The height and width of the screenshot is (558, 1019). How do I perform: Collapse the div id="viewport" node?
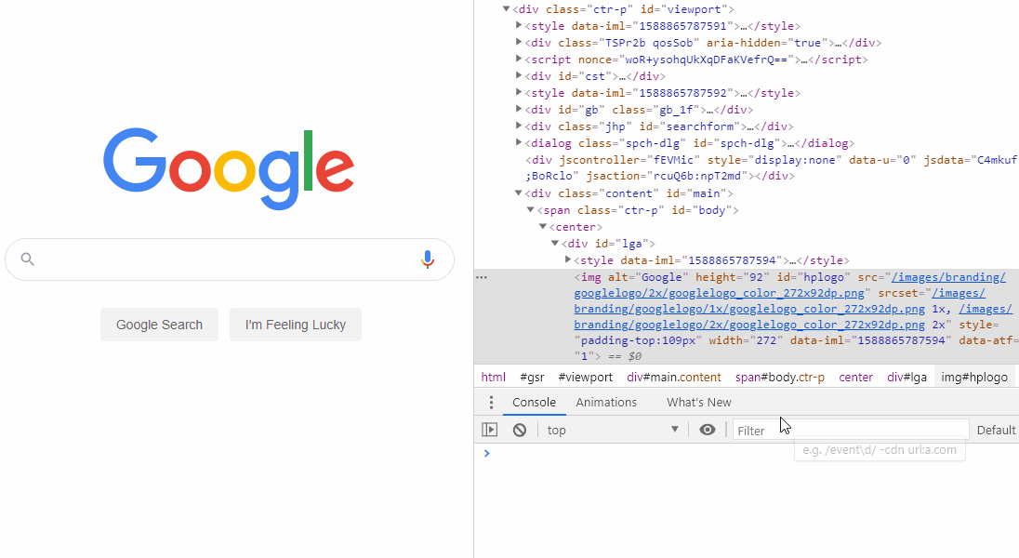[x=506, y=9]
